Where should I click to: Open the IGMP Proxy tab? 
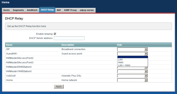click(x=71, y=10)
